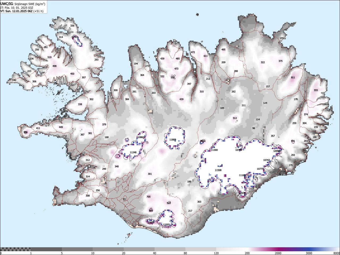
Task: Click the map value 811 in northeast
Action: click(293, 78)
